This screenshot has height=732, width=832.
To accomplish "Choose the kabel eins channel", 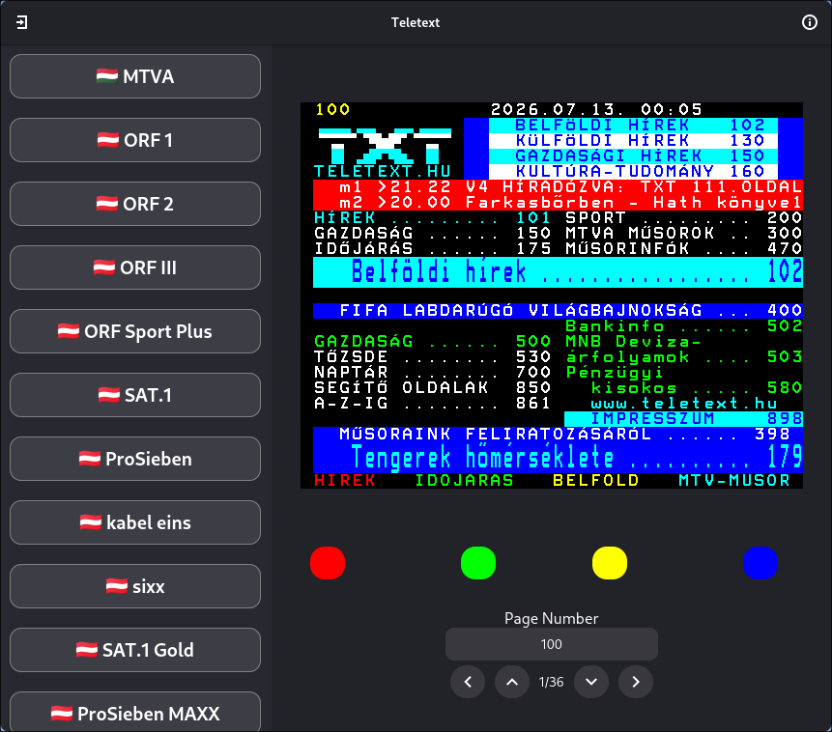I will click(x=135, y=521).
